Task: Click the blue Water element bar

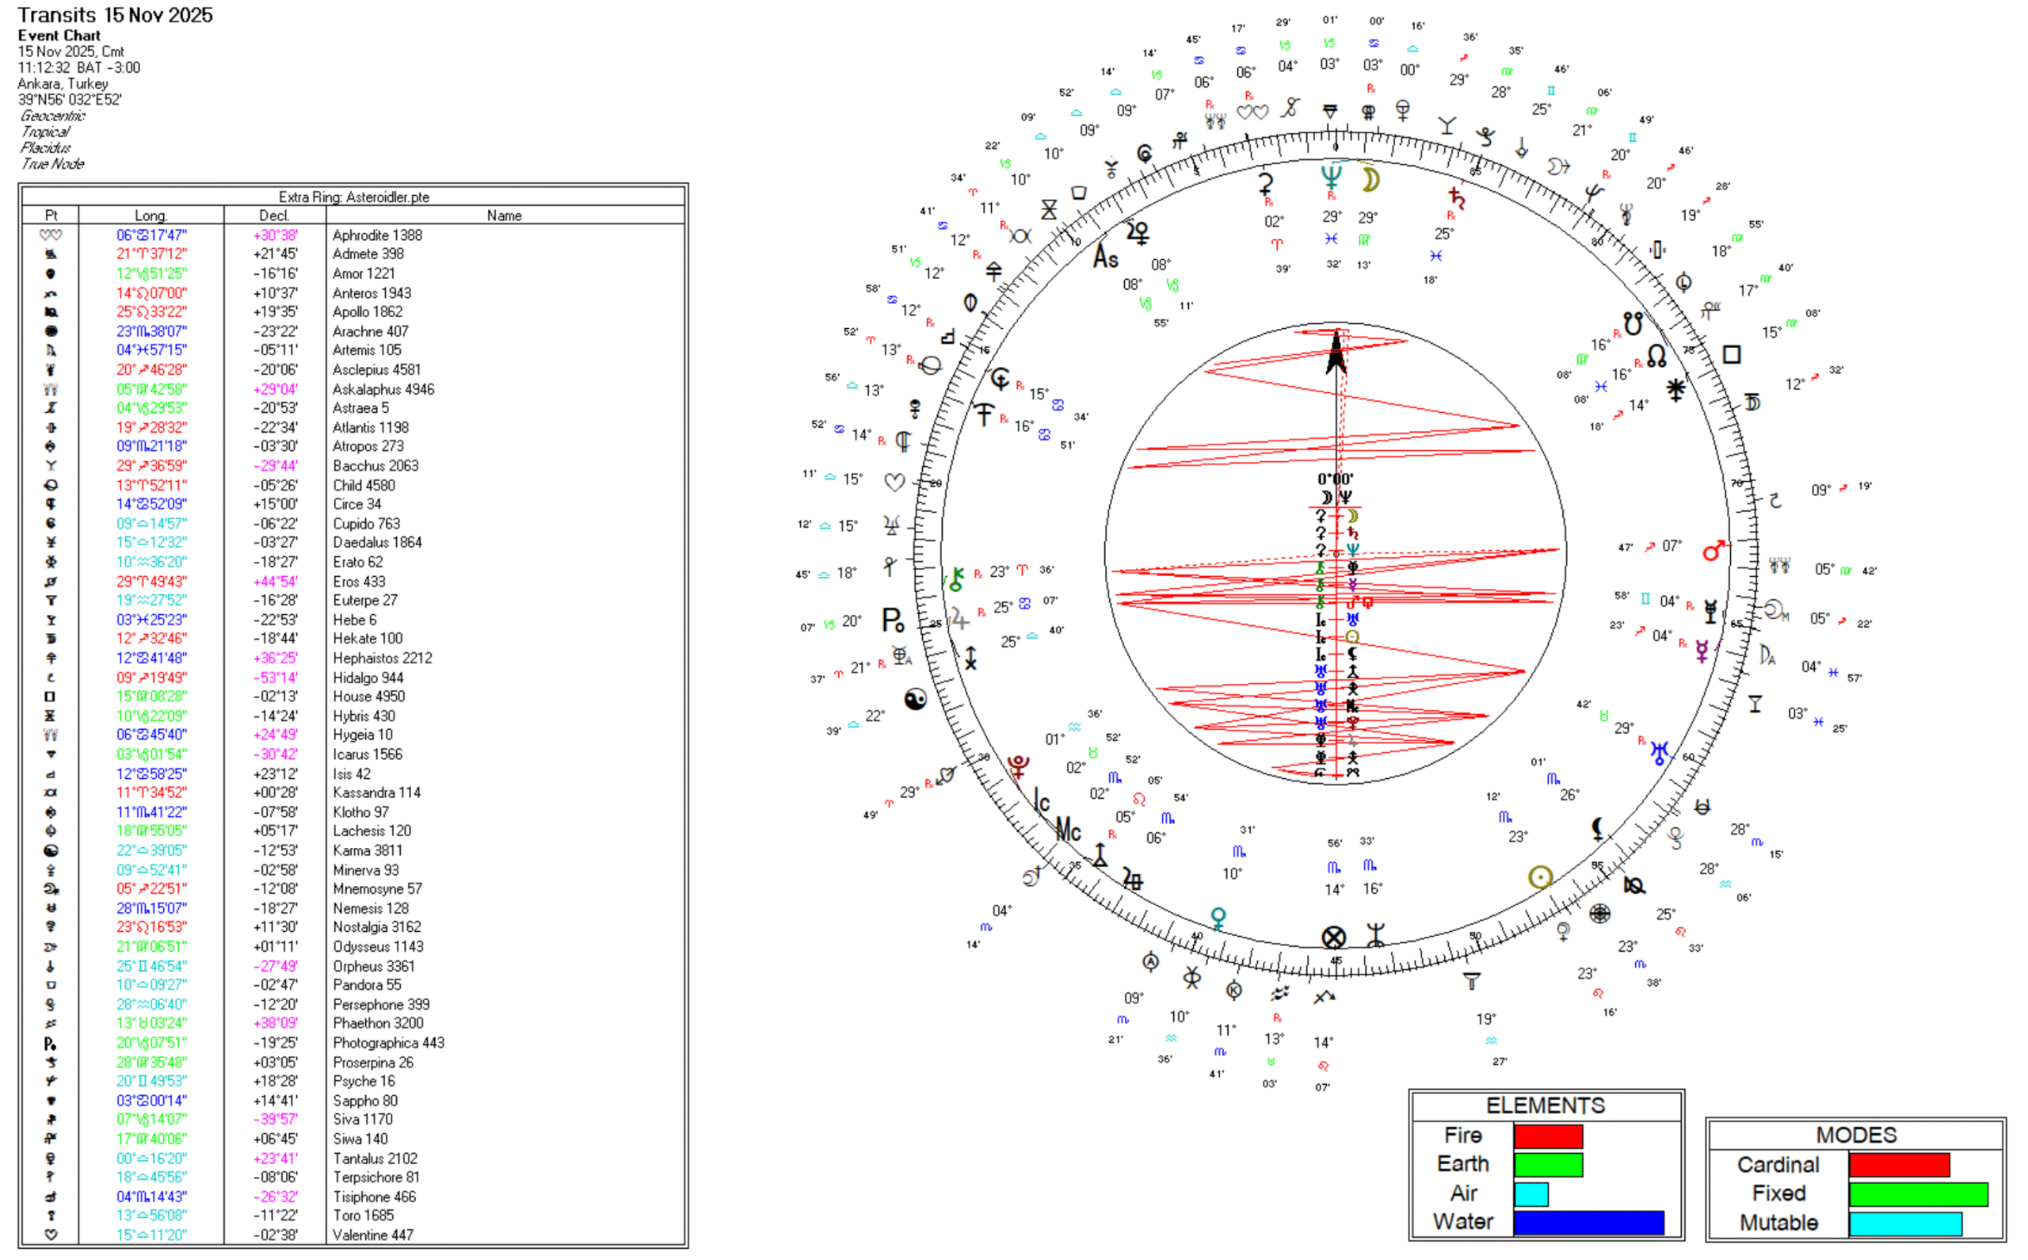Action: pos(1588,1223)
